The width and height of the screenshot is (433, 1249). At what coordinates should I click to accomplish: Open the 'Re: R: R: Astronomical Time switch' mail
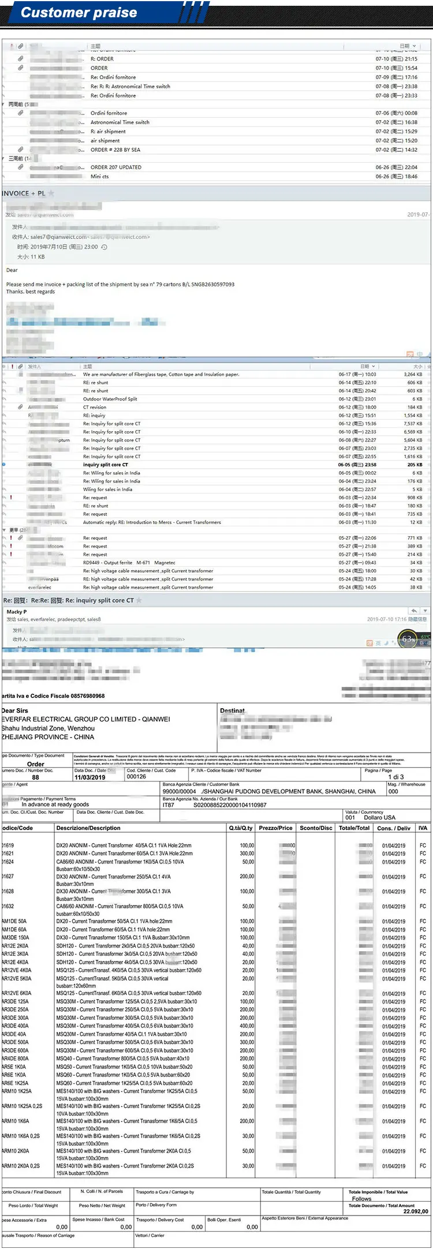click(x=130, y=86)
